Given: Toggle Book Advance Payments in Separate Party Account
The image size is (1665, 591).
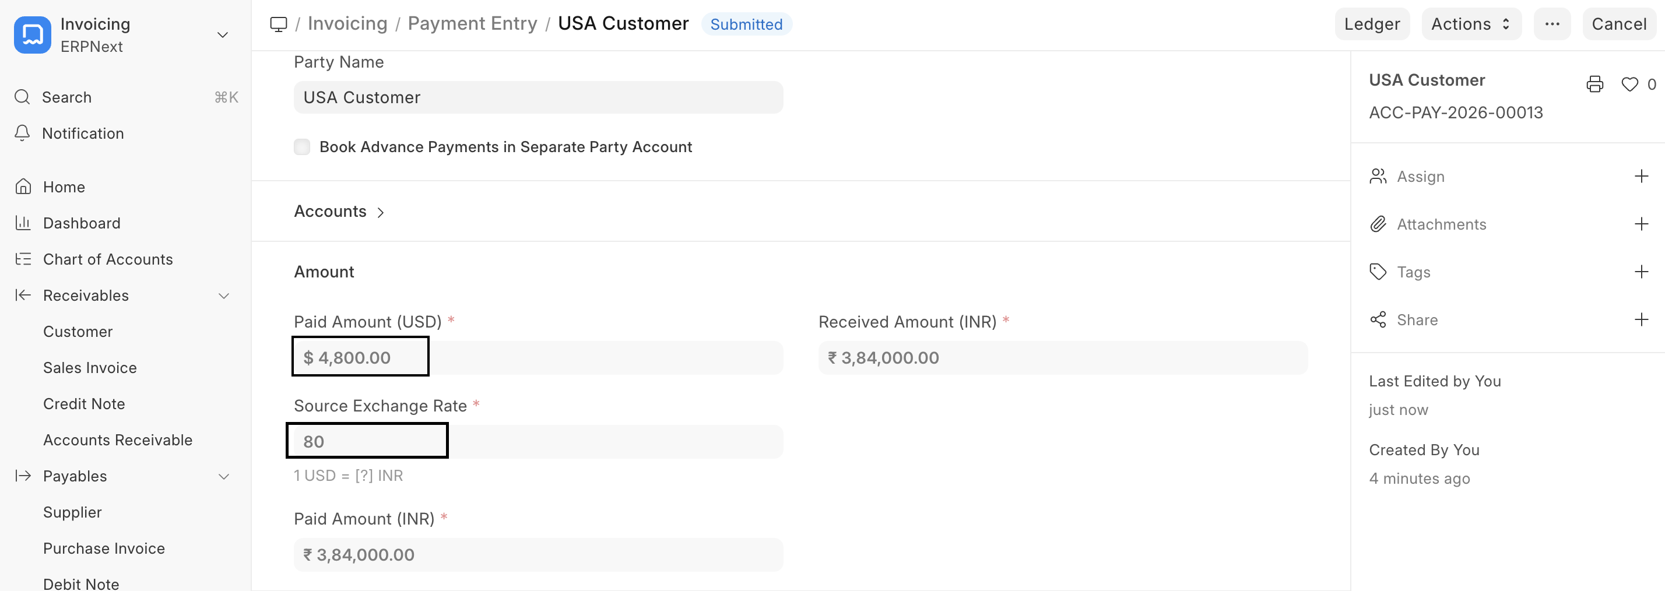Looking at the screenshot, I should pyautogui.click(x=302, y=147).
